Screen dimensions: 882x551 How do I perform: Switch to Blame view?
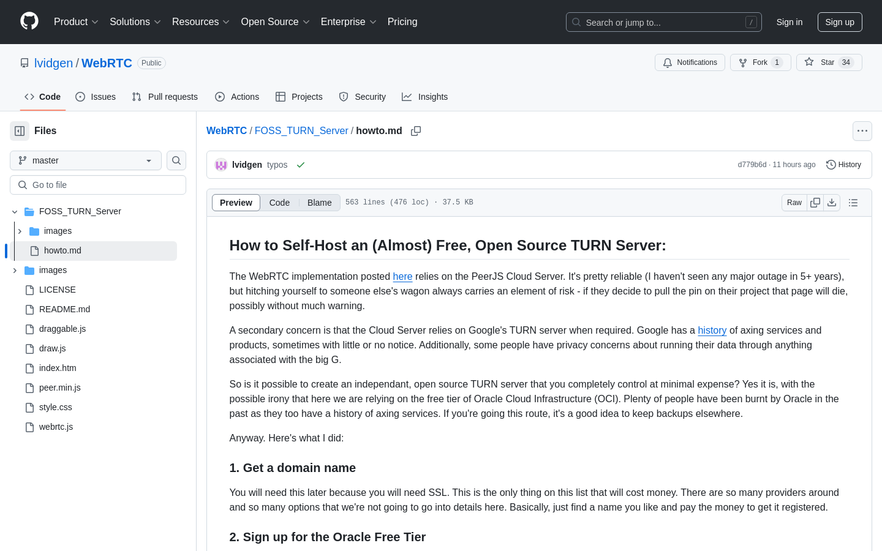coord(319,203)
